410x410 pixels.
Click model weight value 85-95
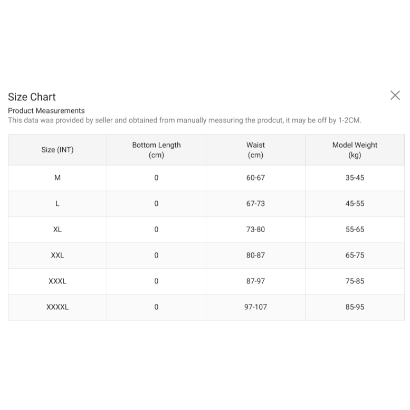(x=355, y=307)
